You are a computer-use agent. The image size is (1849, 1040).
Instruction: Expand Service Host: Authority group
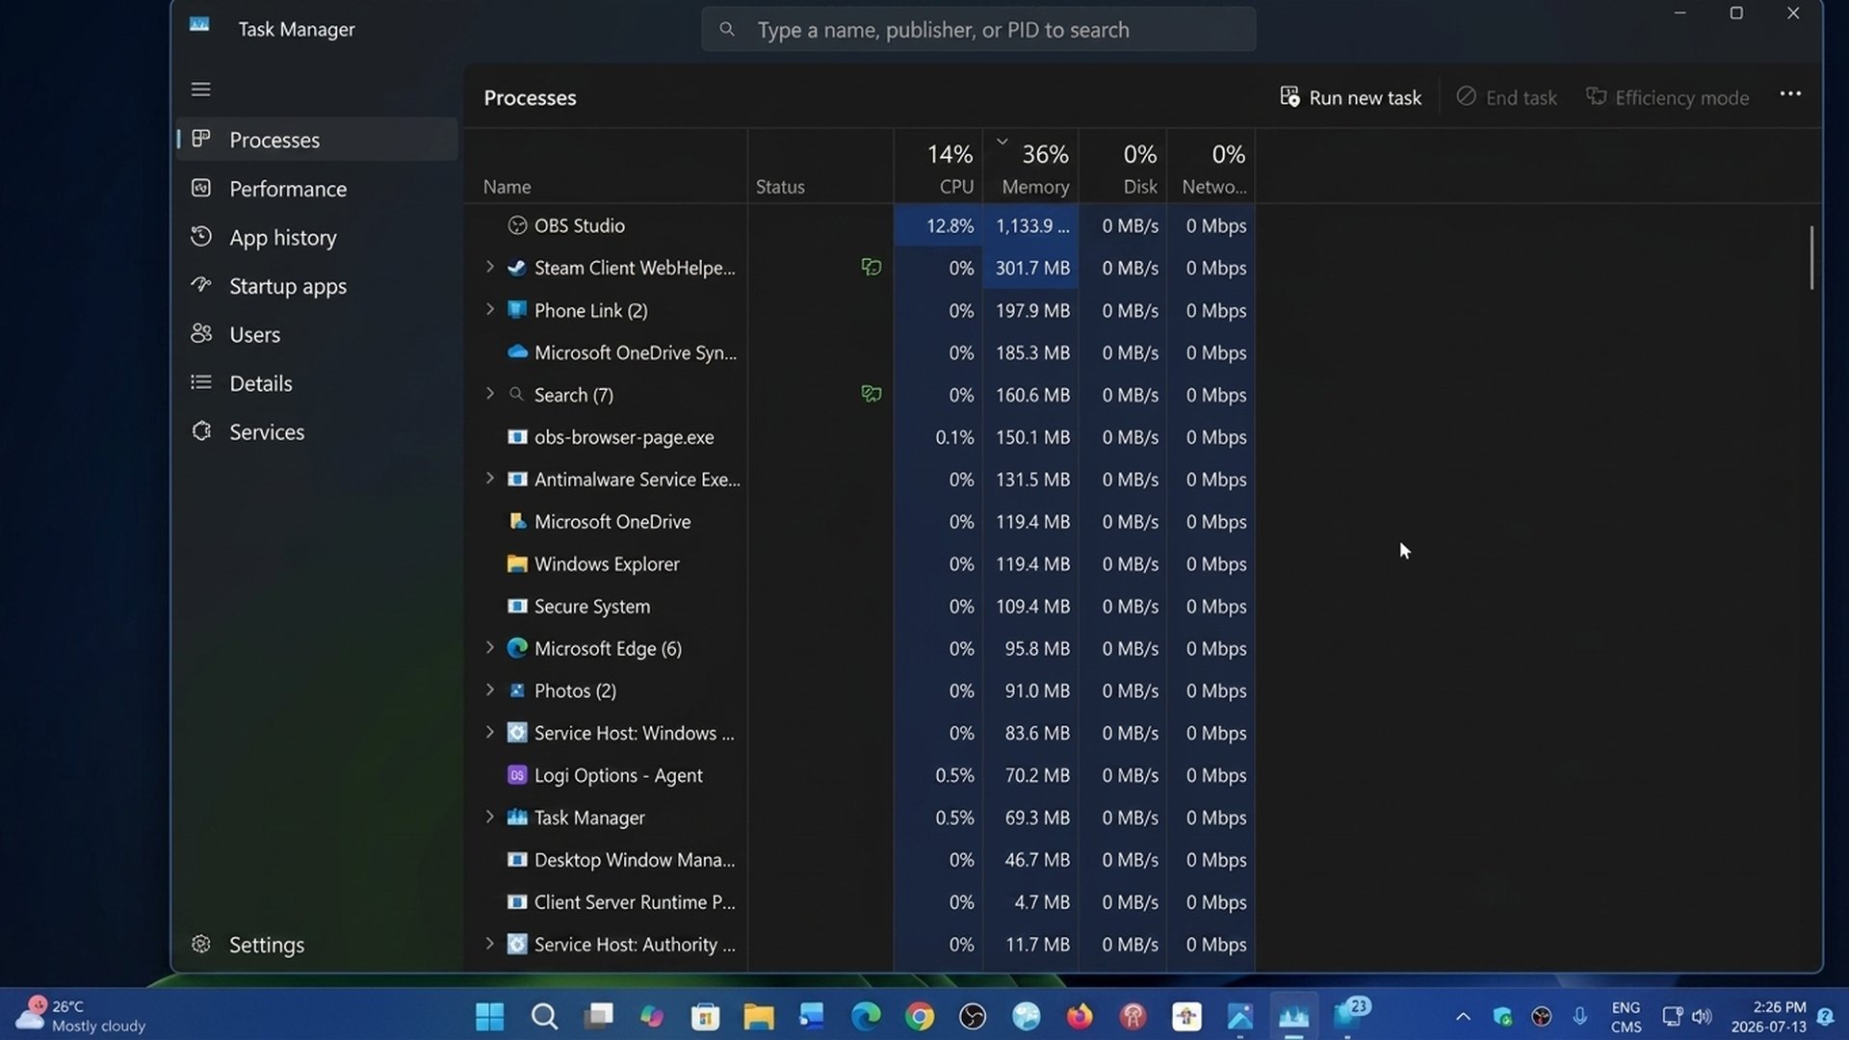click(x=489, y=944)
